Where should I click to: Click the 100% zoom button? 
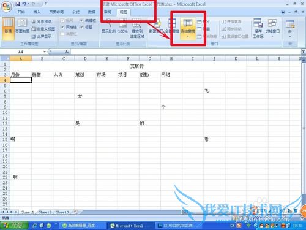(x=123, y=26)
